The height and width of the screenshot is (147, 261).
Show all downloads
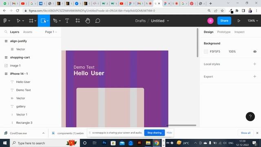tap(246, 133)
